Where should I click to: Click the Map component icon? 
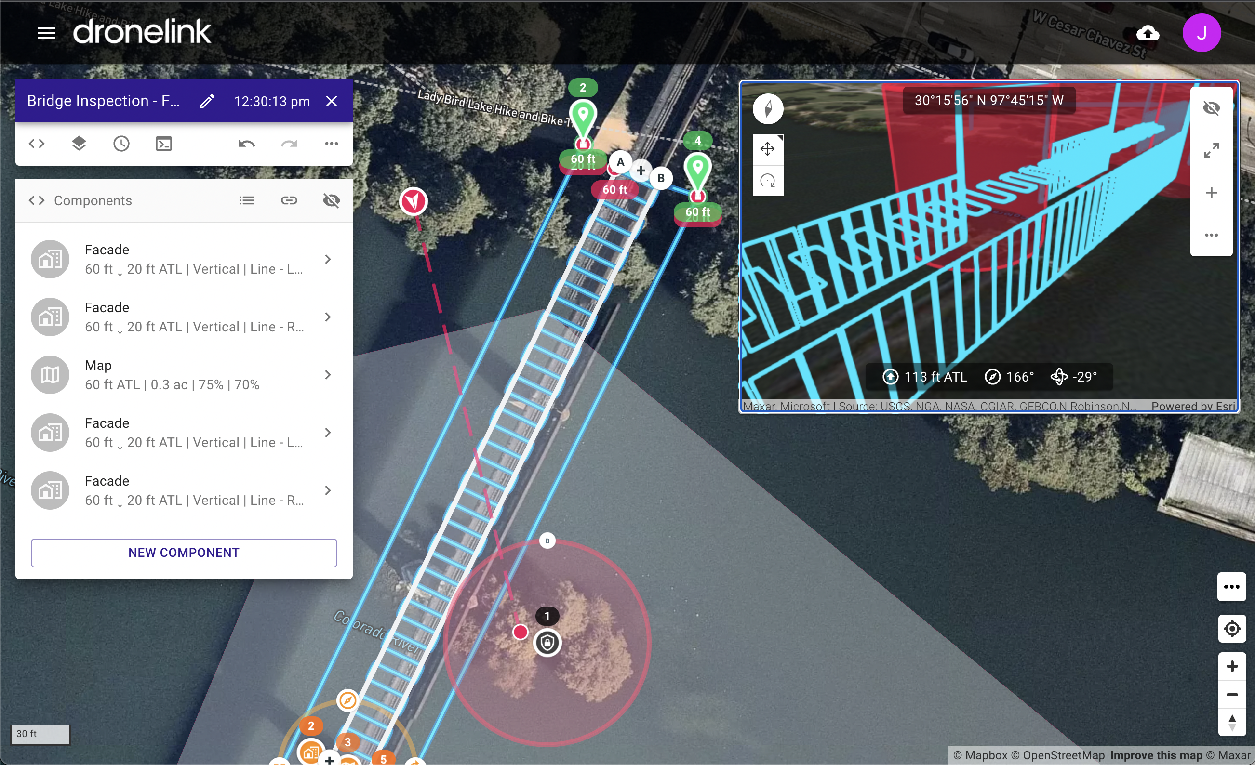click(50, 375)
